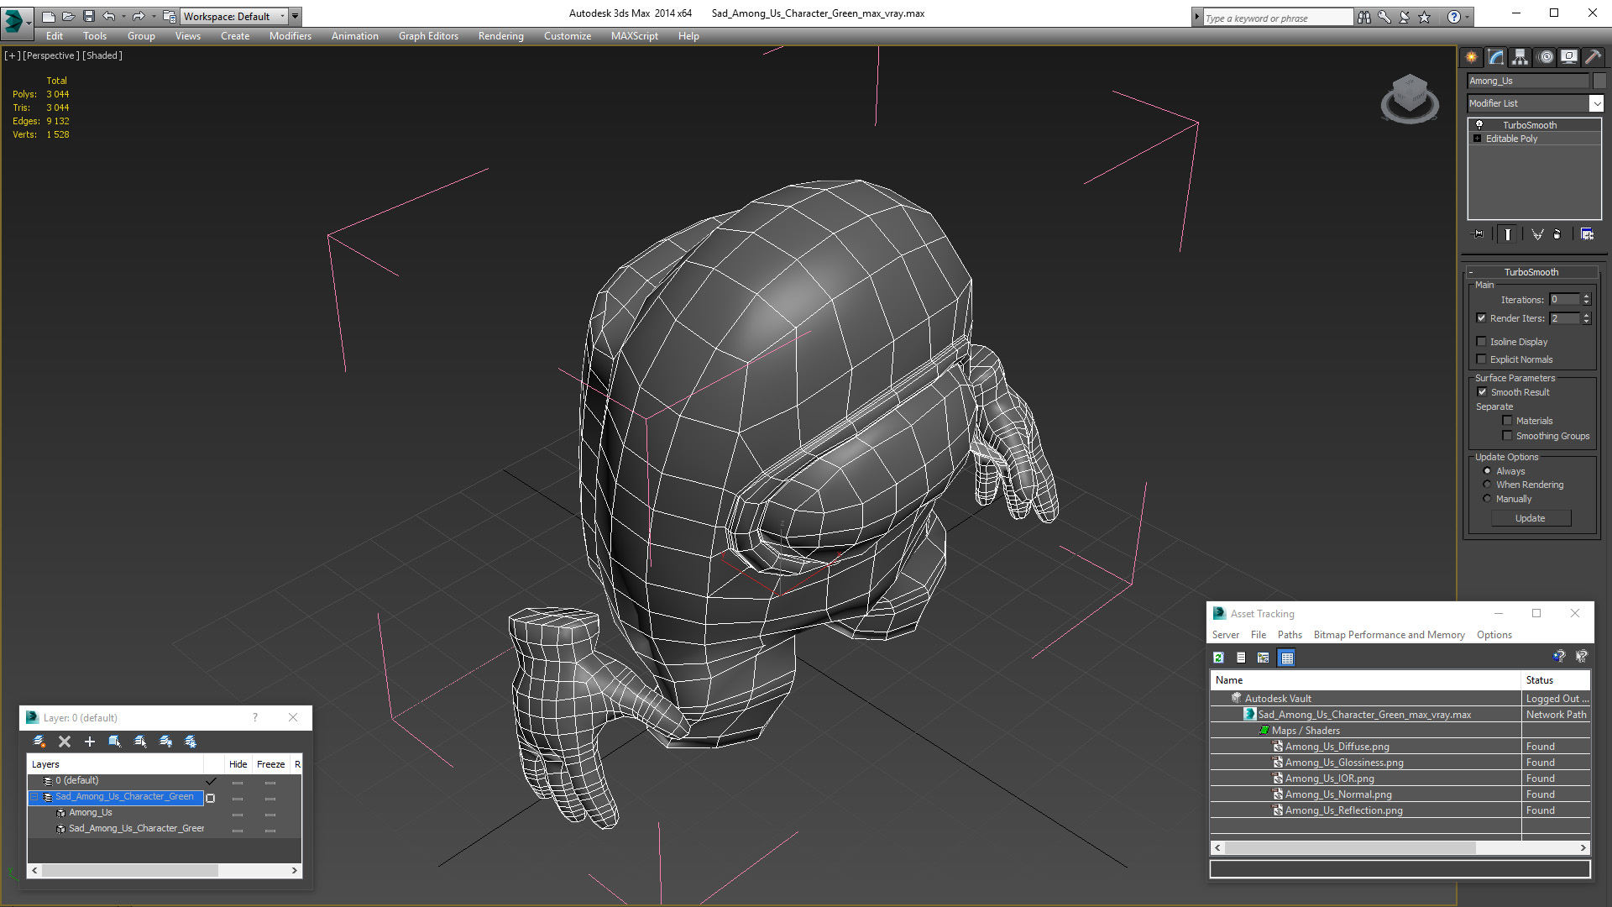The height and width of the screenshot is (907, 1612).
Task: Click the Pin Stack icon
Action: [1479, 234]
